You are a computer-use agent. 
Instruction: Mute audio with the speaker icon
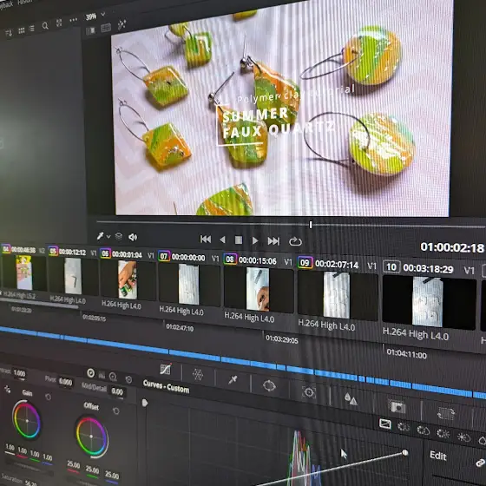coord(133,238)
